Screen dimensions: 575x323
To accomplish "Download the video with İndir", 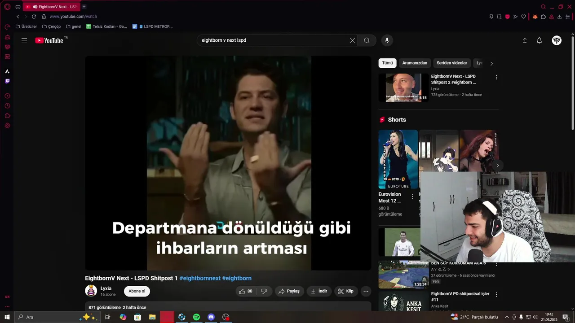I will pos(319,291).
